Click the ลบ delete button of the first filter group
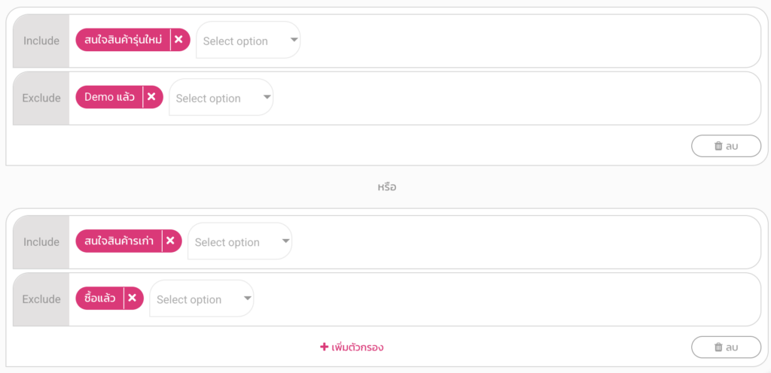 click(x=727, y=146)
